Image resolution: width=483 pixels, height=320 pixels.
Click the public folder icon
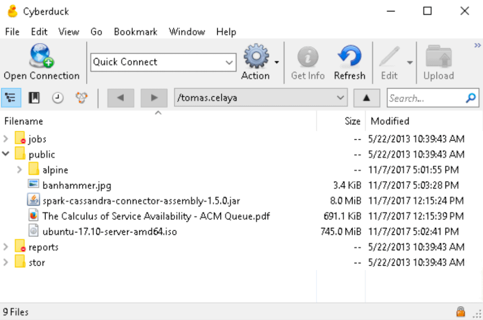point(20,153)
